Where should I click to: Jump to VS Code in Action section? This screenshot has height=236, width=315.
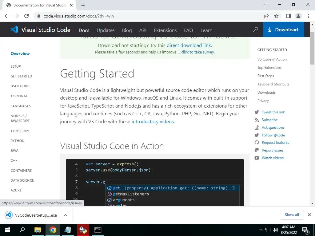pyautogui.click(x=272, y=59)
